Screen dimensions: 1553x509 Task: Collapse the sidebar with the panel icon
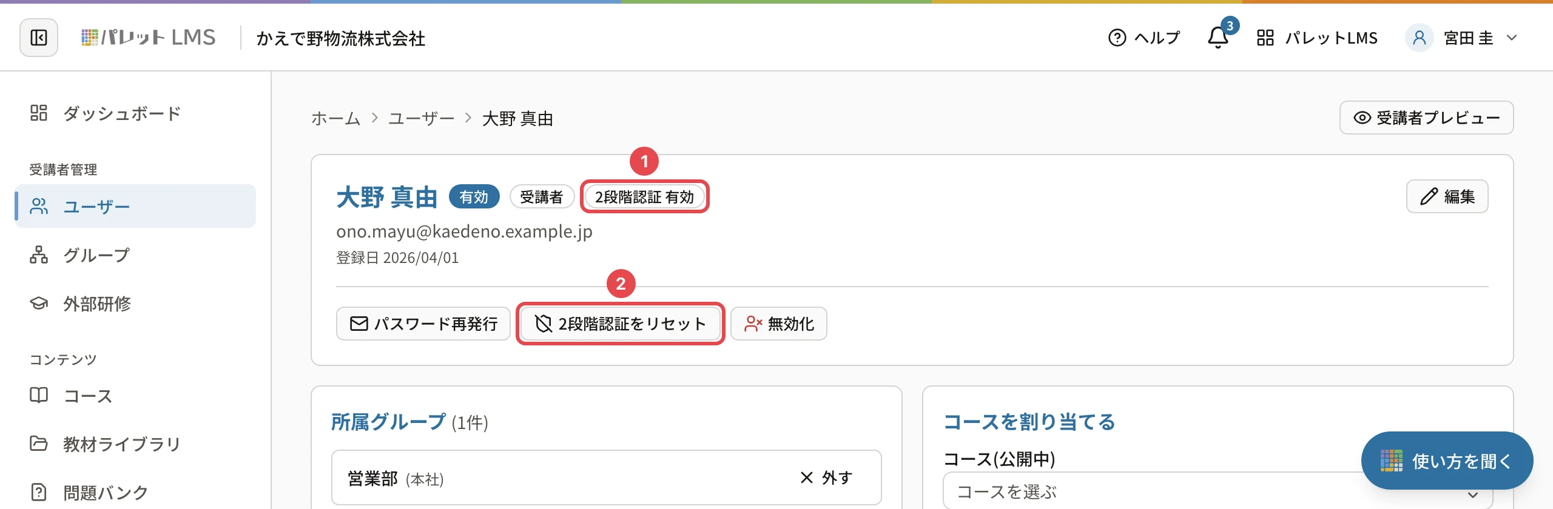click(39, 38)
